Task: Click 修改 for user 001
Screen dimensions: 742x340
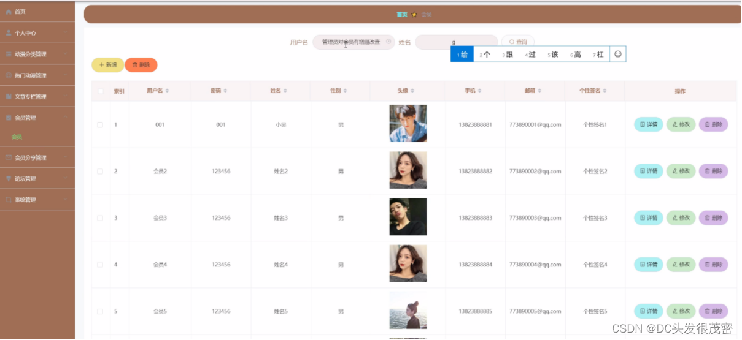Action: pos(681,124)
